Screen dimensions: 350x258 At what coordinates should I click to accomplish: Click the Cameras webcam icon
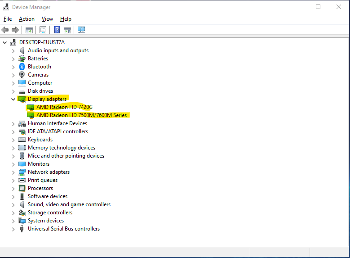tap(22, 75)
